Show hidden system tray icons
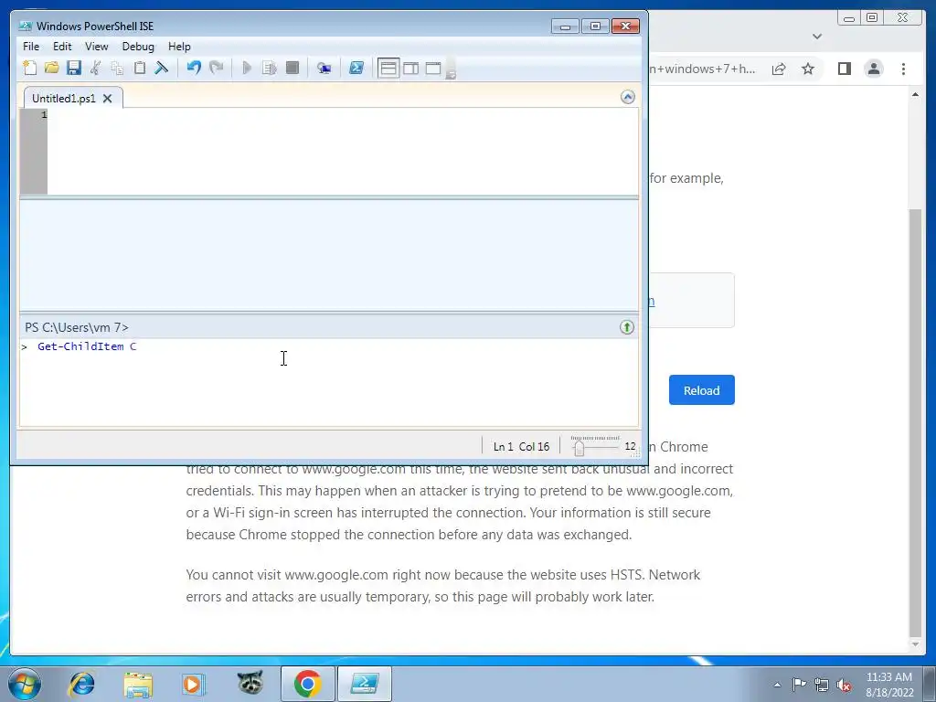Screen dimensions: 936x702 (x=777, y=685)
